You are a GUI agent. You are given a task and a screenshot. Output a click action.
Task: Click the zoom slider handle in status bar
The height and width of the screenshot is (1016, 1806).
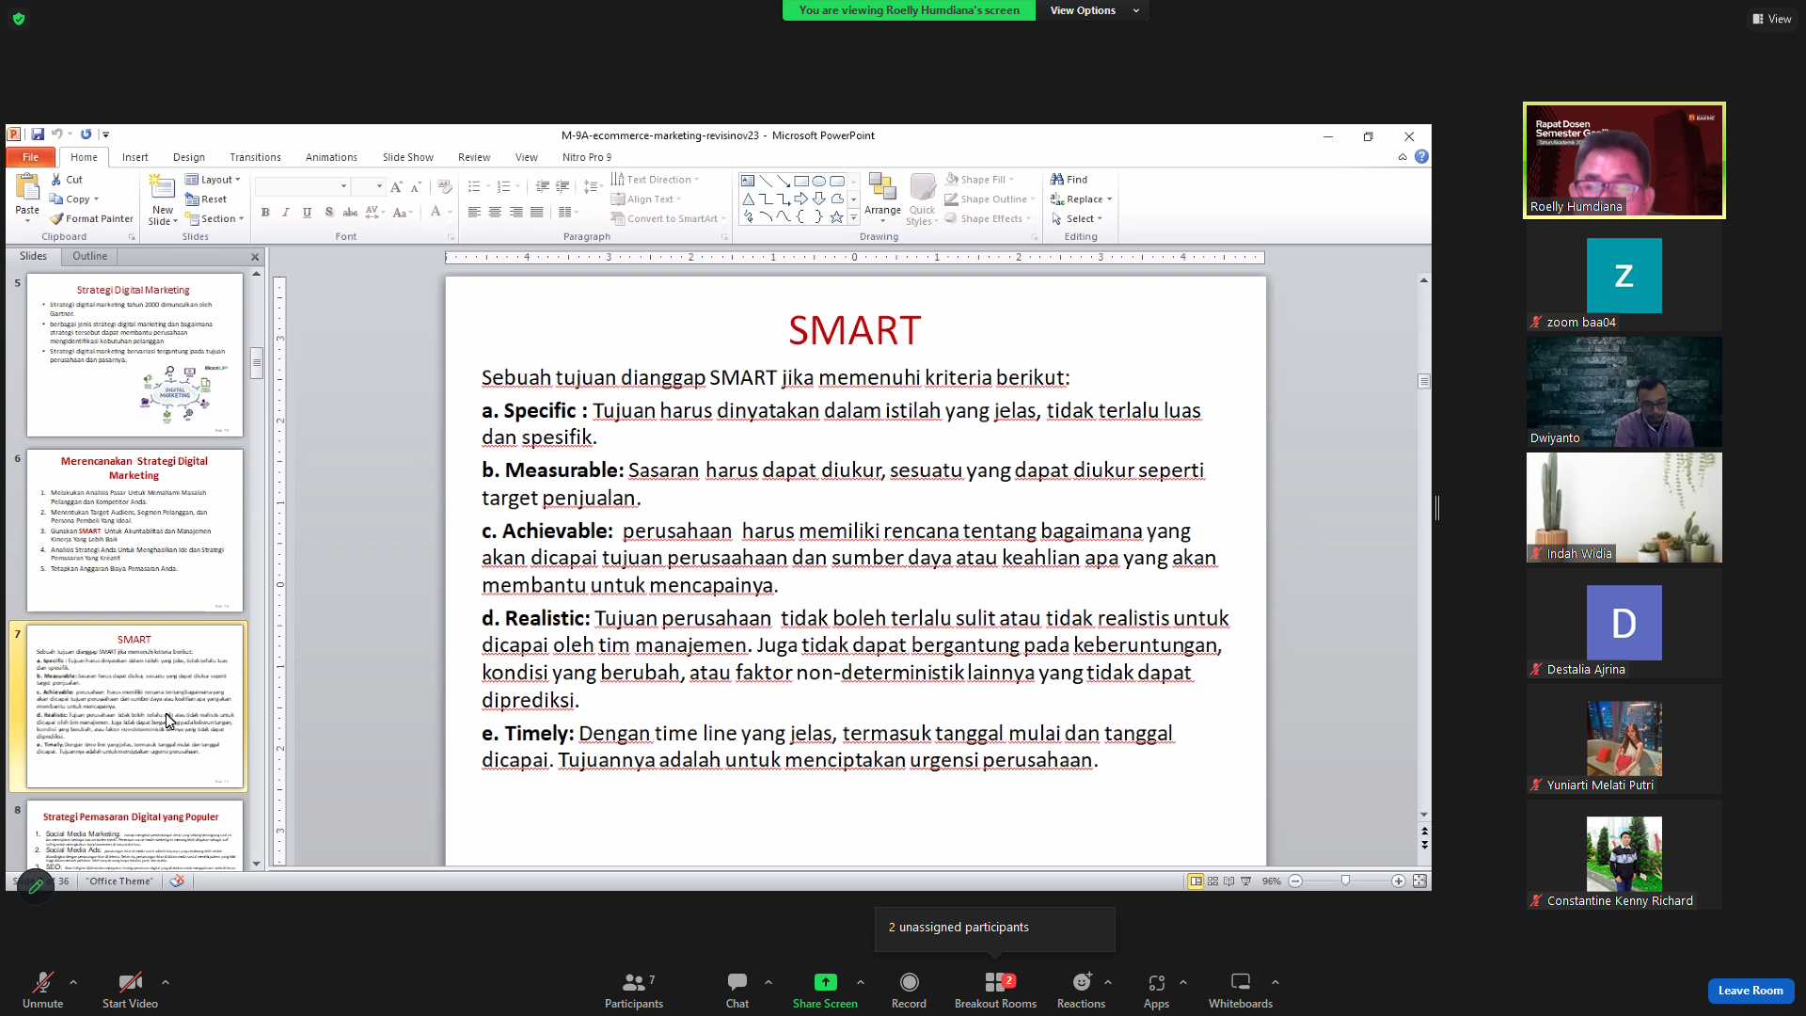pos(1345,881)
